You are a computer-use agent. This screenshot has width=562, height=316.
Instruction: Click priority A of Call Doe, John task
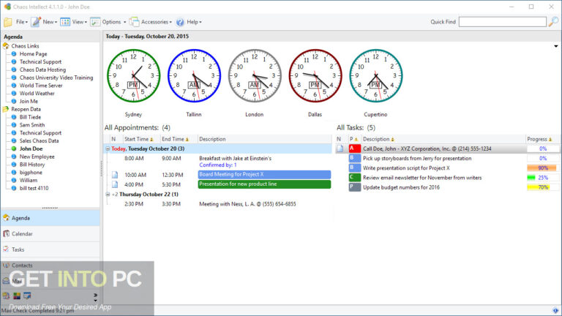[x=355, y=148]
